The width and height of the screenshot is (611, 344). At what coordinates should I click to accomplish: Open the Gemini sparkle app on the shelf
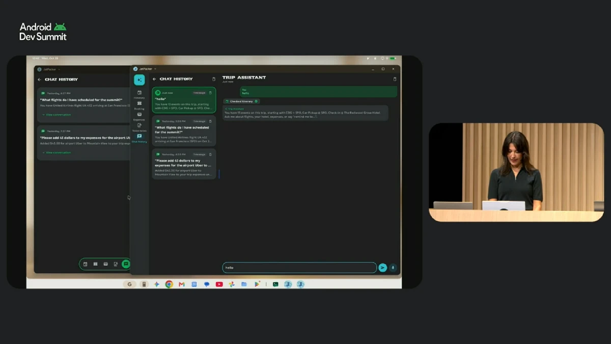click(x=156, y=284)
